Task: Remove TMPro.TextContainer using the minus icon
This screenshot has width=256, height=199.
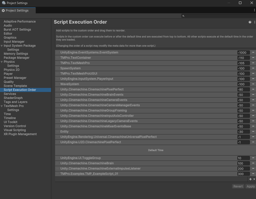Action: click(x=253, y=58)
